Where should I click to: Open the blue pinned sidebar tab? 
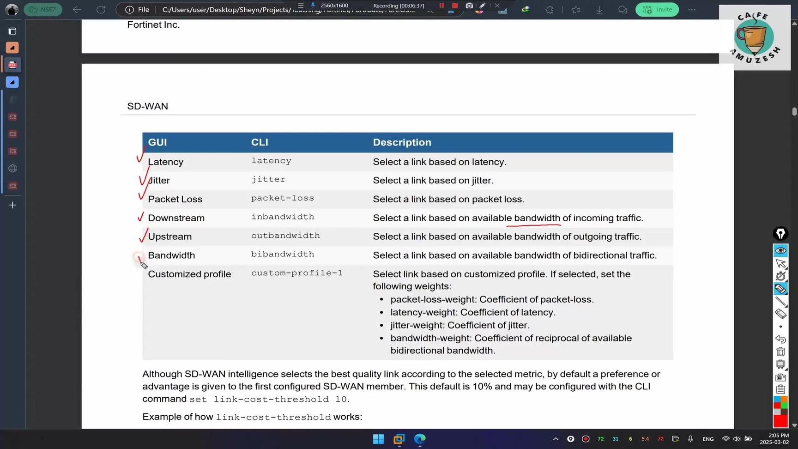(12, 82)
